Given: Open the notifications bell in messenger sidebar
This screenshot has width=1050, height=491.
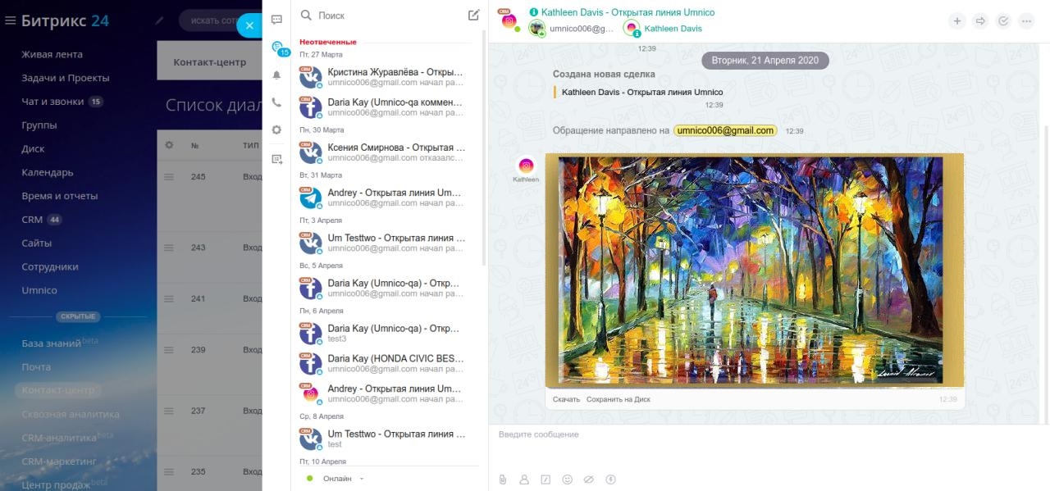Looking at the screenshot, I should 276,75.
